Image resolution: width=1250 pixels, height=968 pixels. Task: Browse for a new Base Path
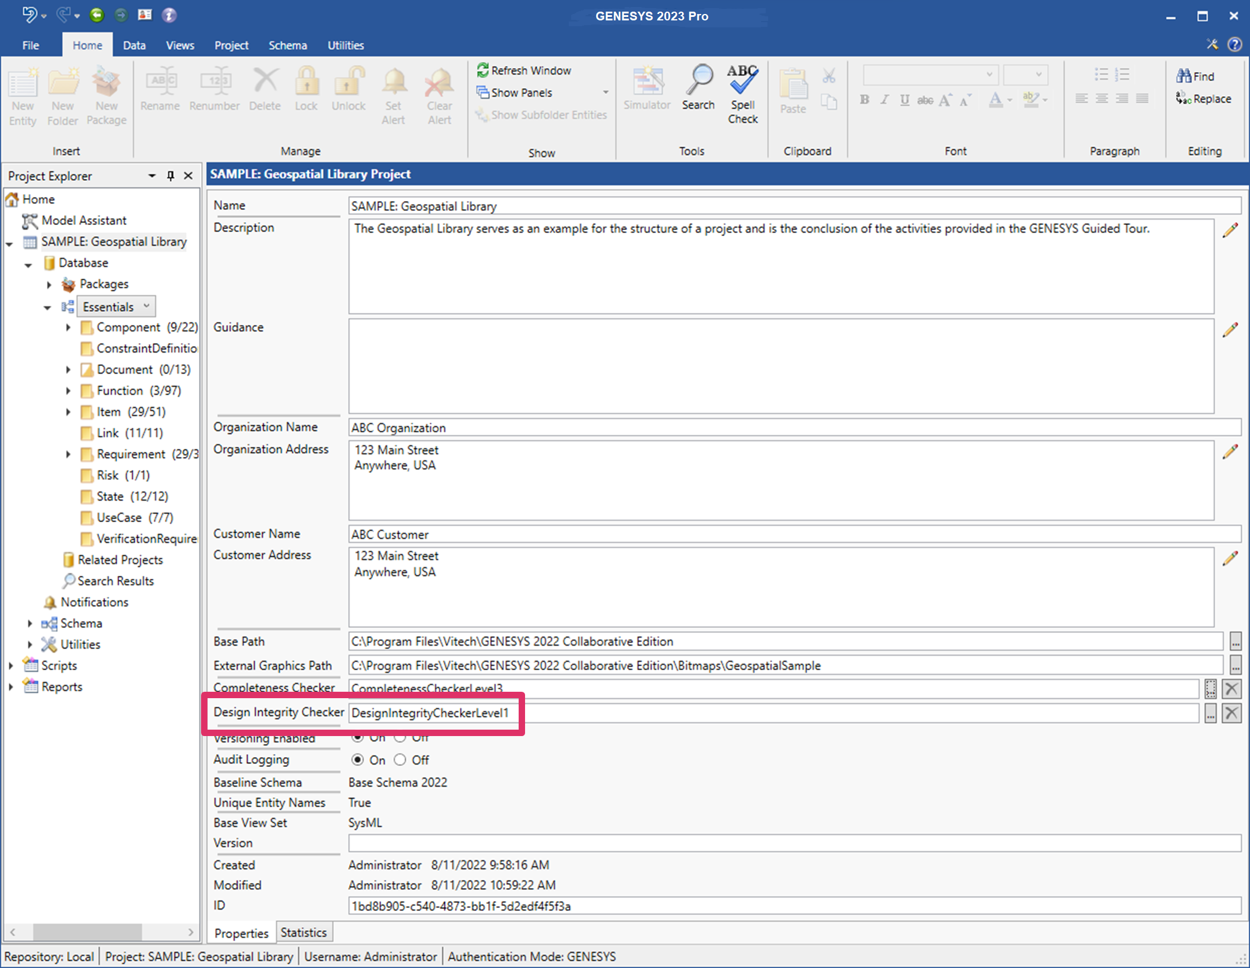point(1235,642)
